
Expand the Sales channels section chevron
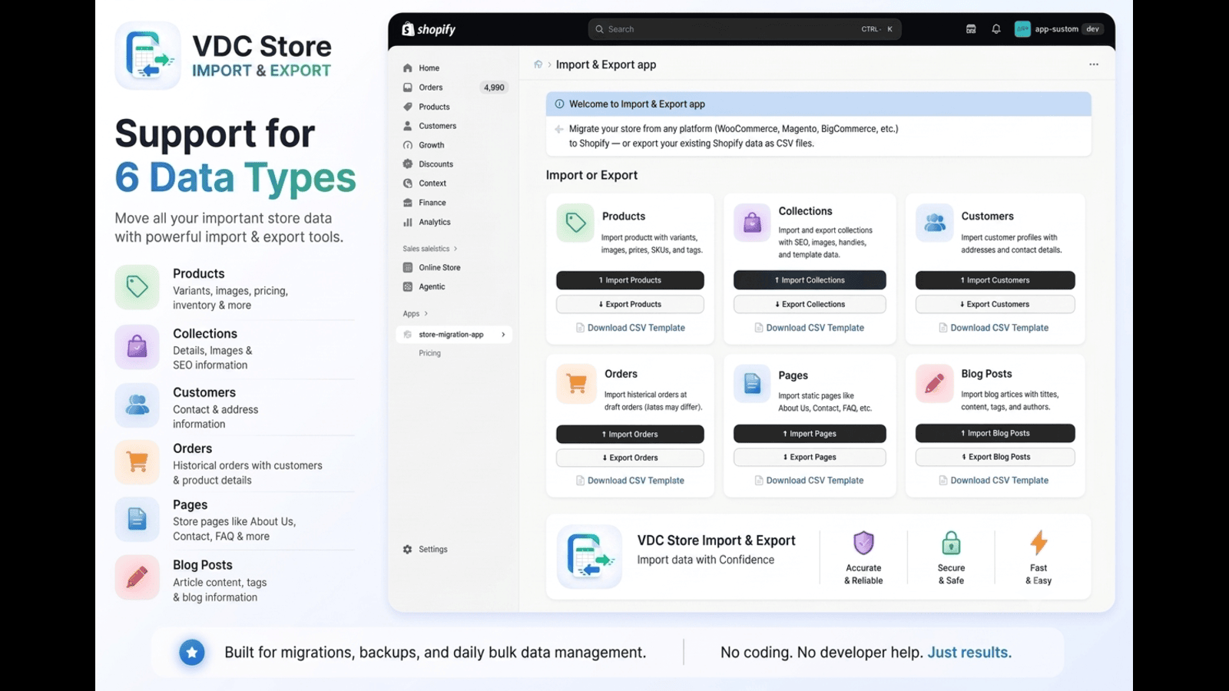pyautogui.click(x=455, y=249)
